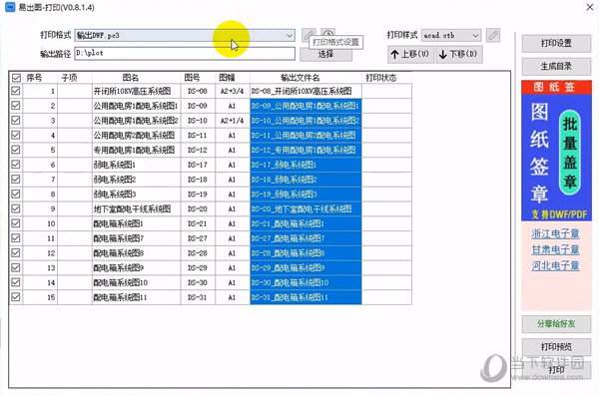Uncheck row 15 checkbox 配电箱系统图11
Viewport: 599px width, 396px height.
pyautogui.click(x=16, y=296)
